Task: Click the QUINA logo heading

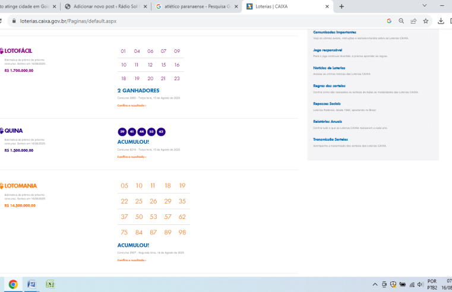Action: (11, 131)
